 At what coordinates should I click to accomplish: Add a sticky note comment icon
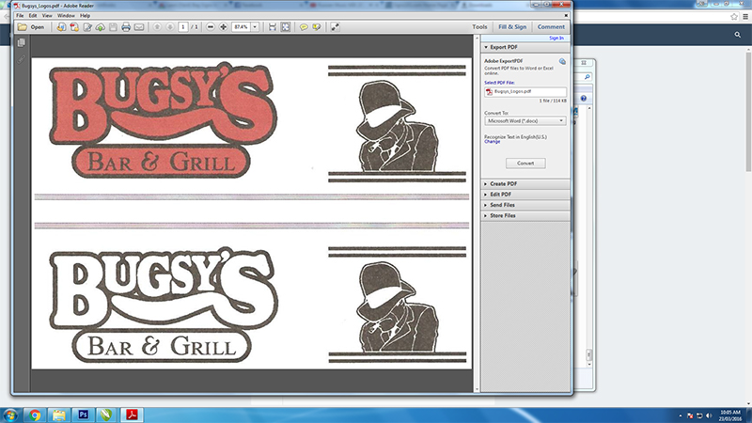(x=304, y=27)
